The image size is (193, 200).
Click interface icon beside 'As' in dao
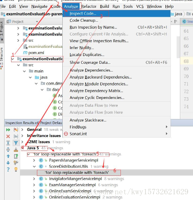(55, 96)
